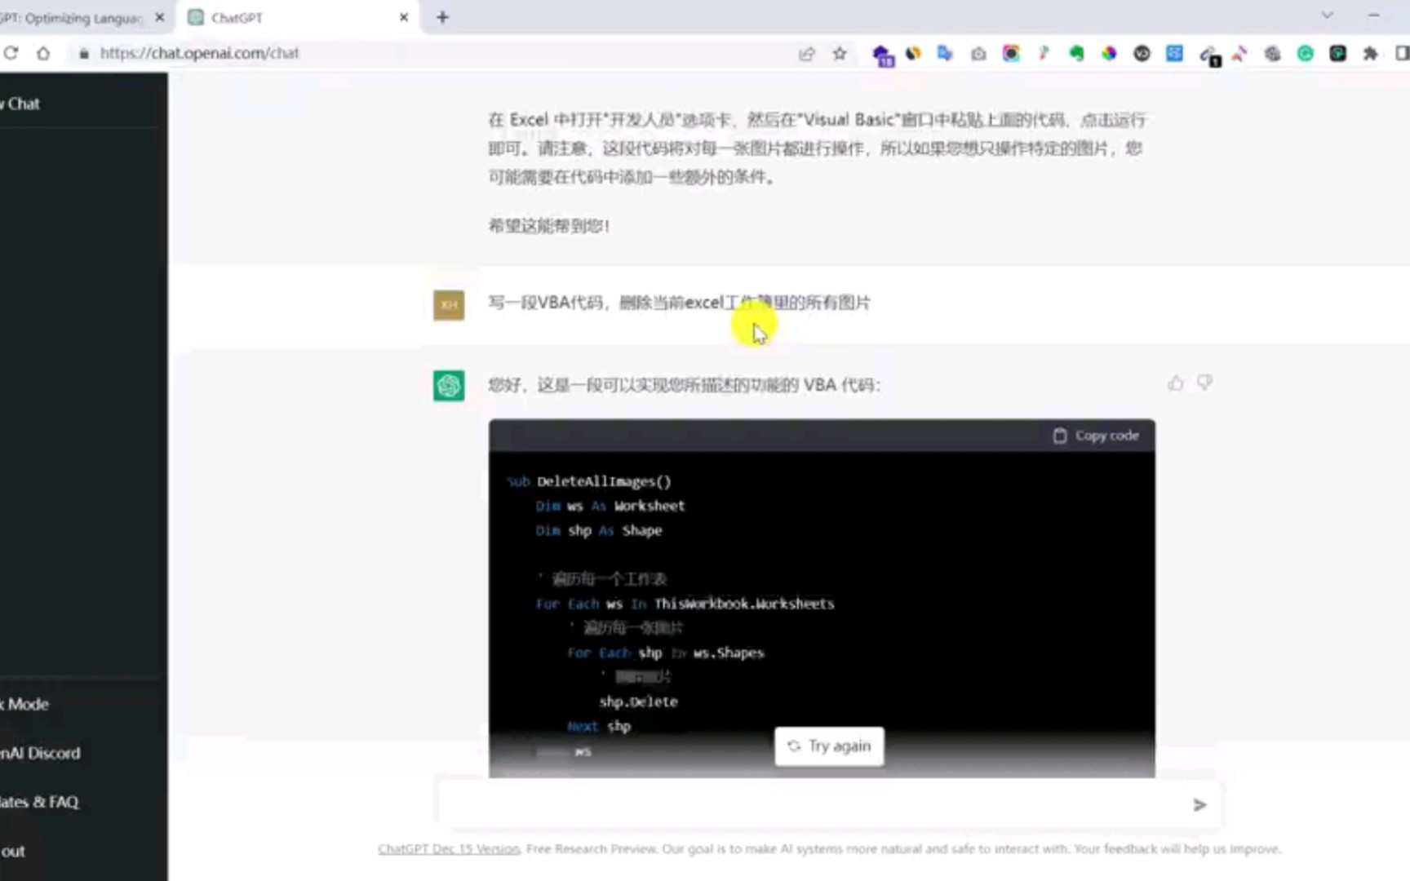The width and height of the screenshot is (1410, 881).
Task: Bookmark this page with the star icon
Action: [840, 54]
